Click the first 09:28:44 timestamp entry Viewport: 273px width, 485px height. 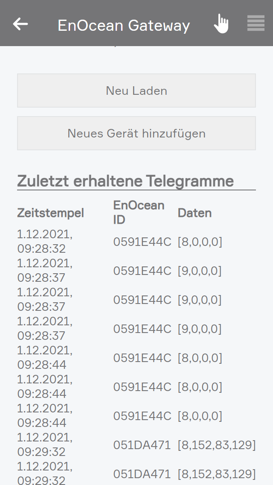point(42,365)
